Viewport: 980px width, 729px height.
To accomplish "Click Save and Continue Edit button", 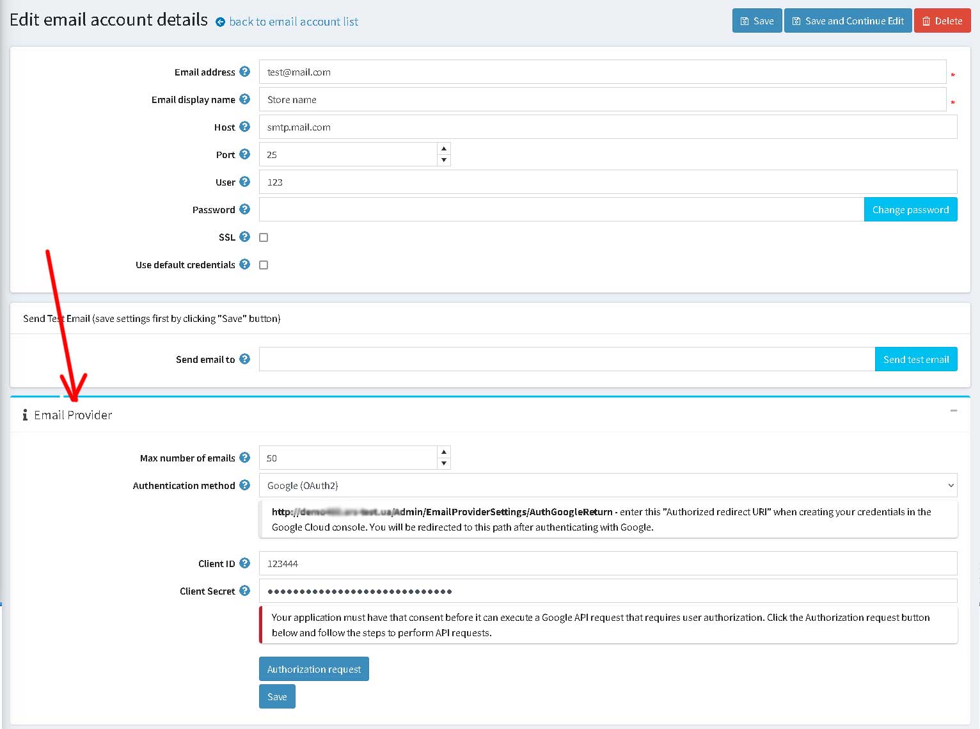I will pyautogui.click(x=848, y=21).
